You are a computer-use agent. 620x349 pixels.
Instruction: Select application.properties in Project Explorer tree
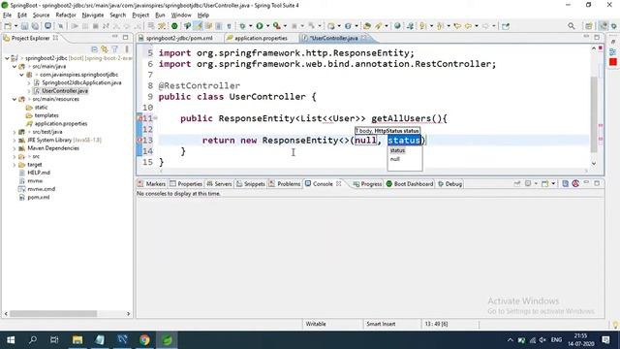[61, 123]
